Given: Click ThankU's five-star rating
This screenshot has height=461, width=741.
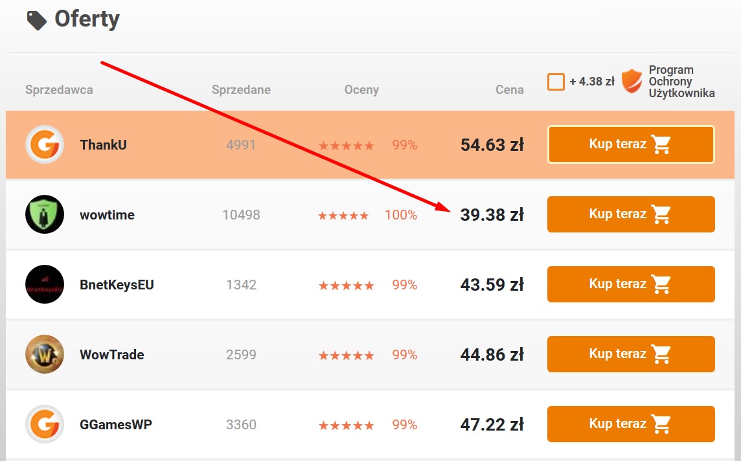Looking at the screenshot, I should 347,146.
